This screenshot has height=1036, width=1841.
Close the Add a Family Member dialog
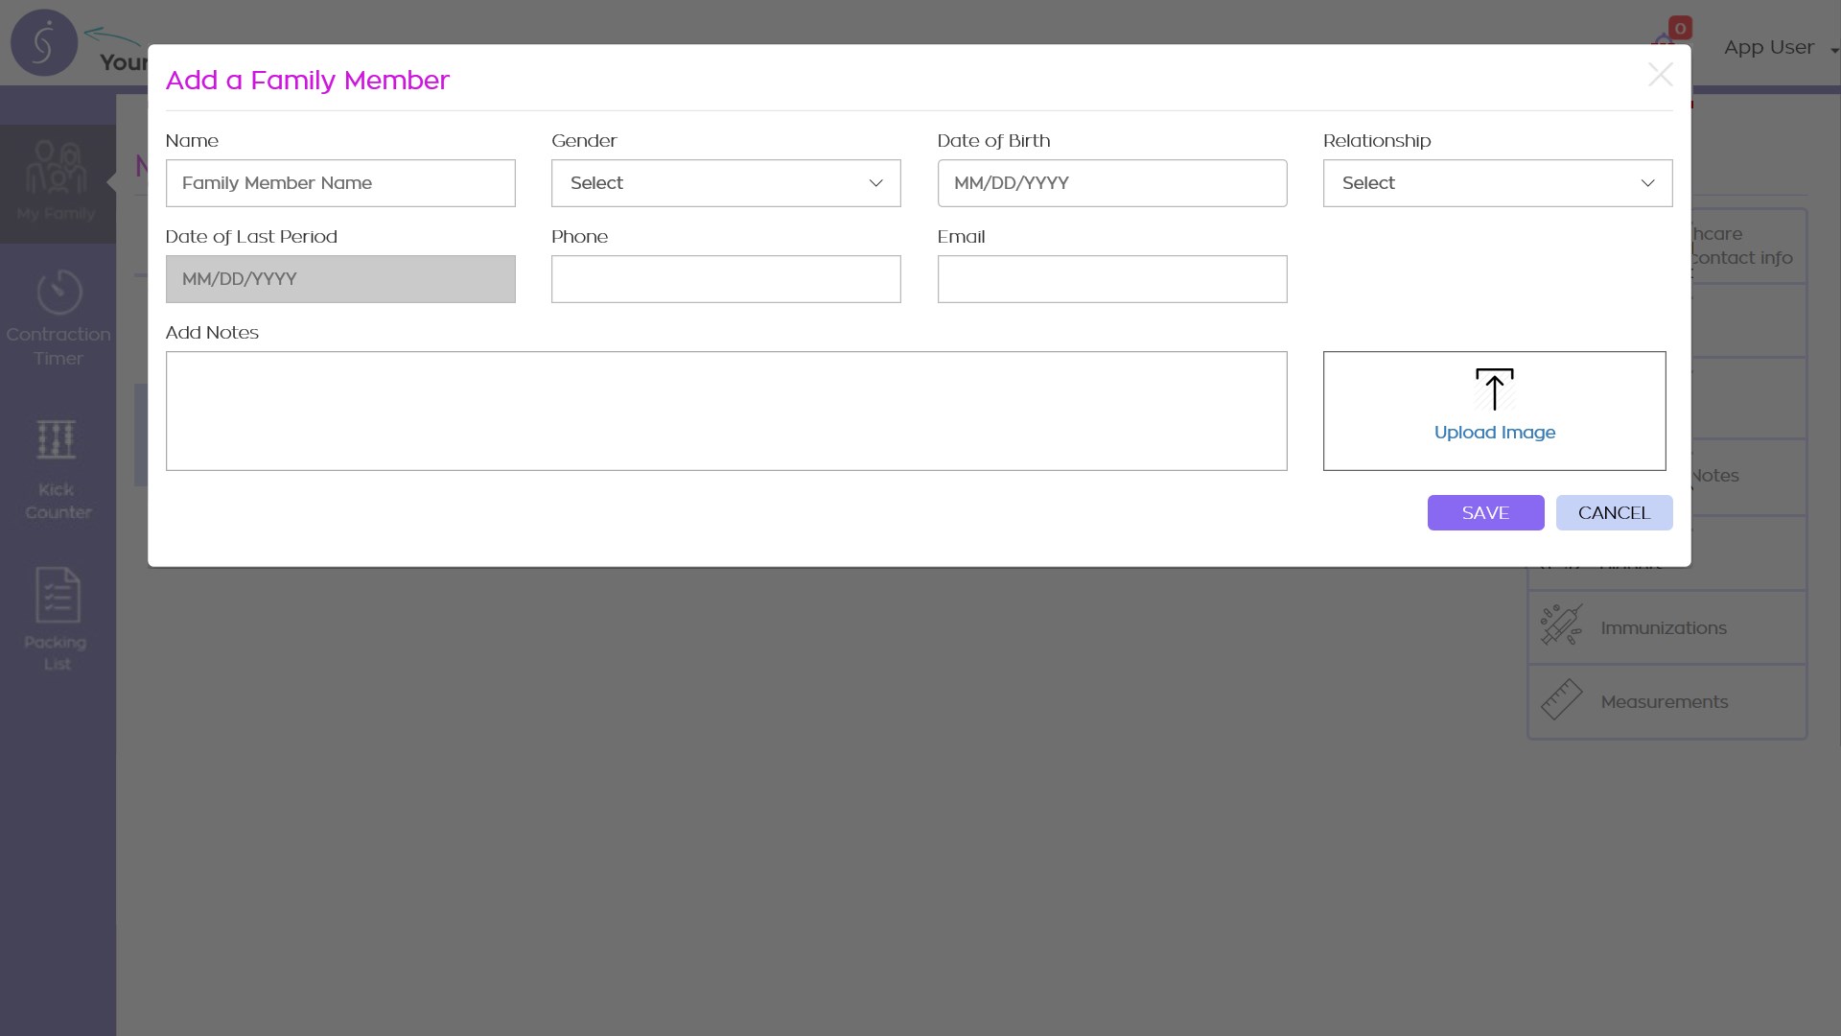point(1660,75)
